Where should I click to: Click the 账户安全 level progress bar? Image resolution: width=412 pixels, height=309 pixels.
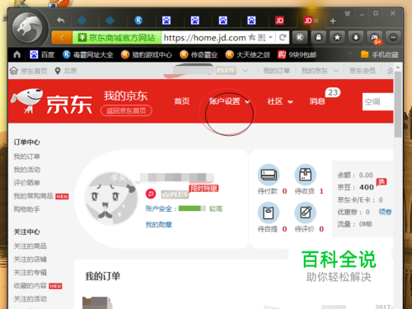coord(192,208)
